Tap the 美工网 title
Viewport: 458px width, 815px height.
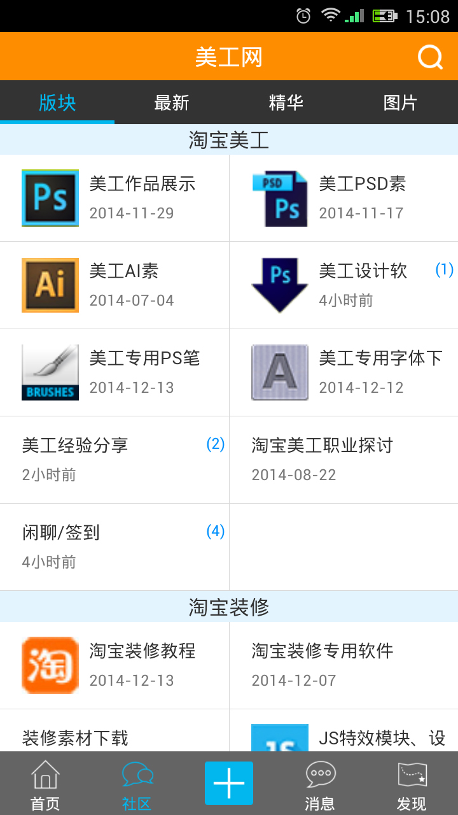[x=229, y=57]
